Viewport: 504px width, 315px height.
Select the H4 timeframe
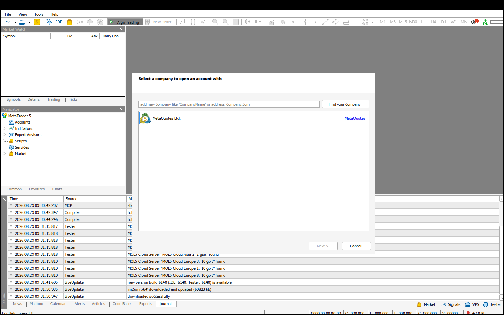coord(433,22)
